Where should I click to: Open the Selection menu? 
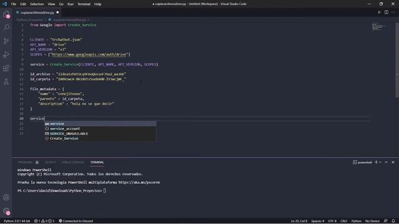pos(37,4)
